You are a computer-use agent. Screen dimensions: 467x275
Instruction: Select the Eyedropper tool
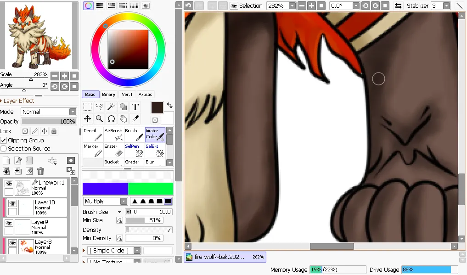tap(135, 119)
